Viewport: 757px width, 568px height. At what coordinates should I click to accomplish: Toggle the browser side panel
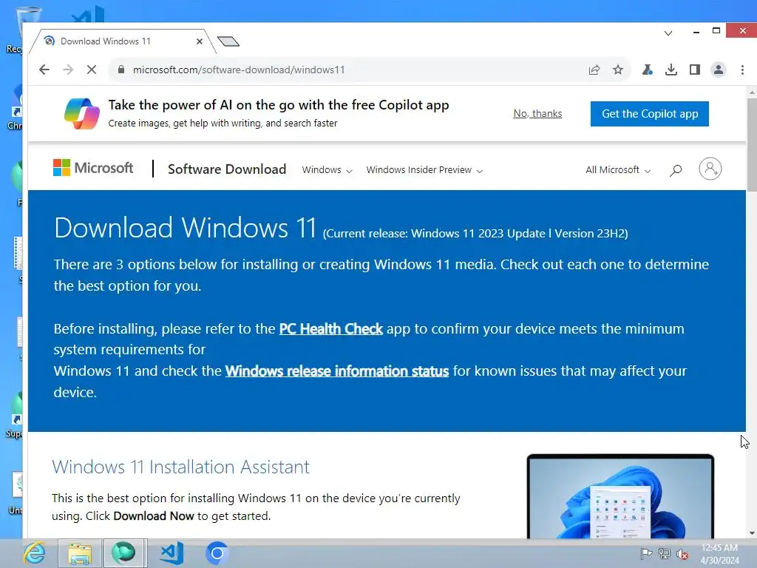[695, 70]
